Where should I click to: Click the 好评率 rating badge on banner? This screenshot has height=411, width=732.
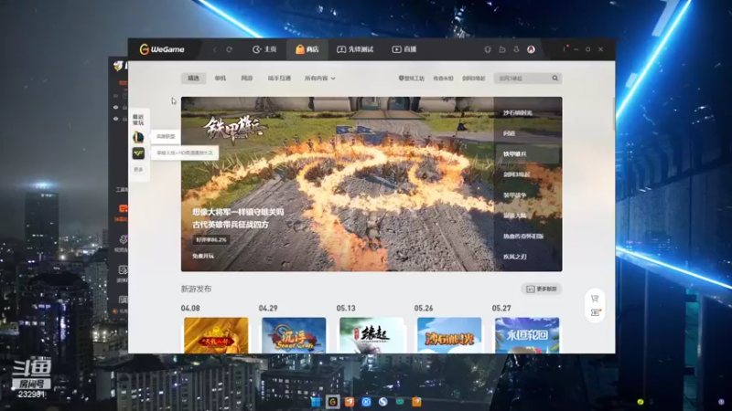[211, 240]
